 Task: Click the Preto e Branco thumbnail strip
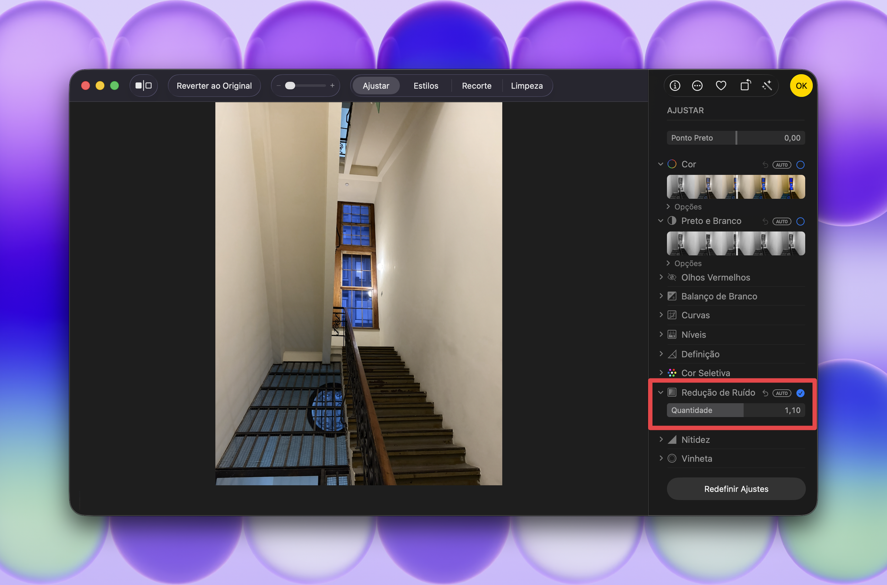point(736,244)
